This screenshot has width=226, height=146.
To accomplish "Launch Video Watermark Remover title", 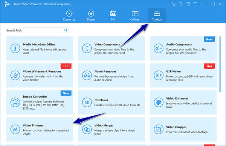I will pyautogui.click(x=42, y=71).
